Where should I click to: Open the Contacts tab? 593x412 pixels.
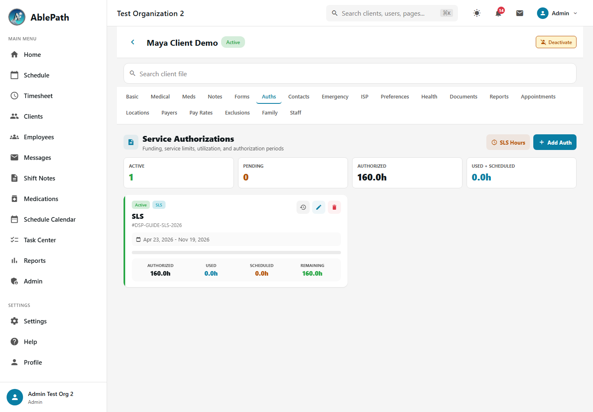(299, 97)
